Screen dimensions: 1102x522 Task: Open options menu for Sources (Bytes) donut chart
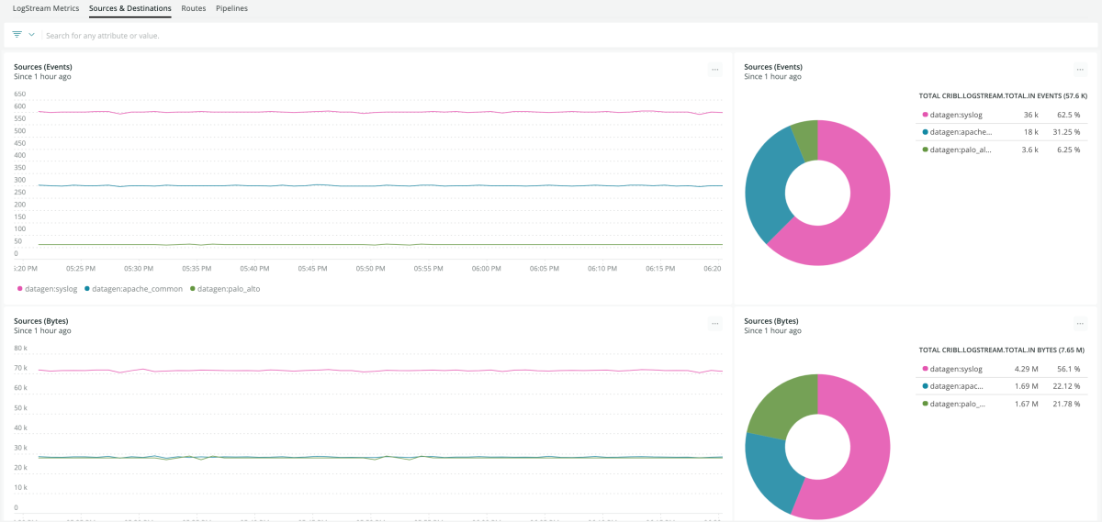pyautogui.click(x=1080, y=324)
